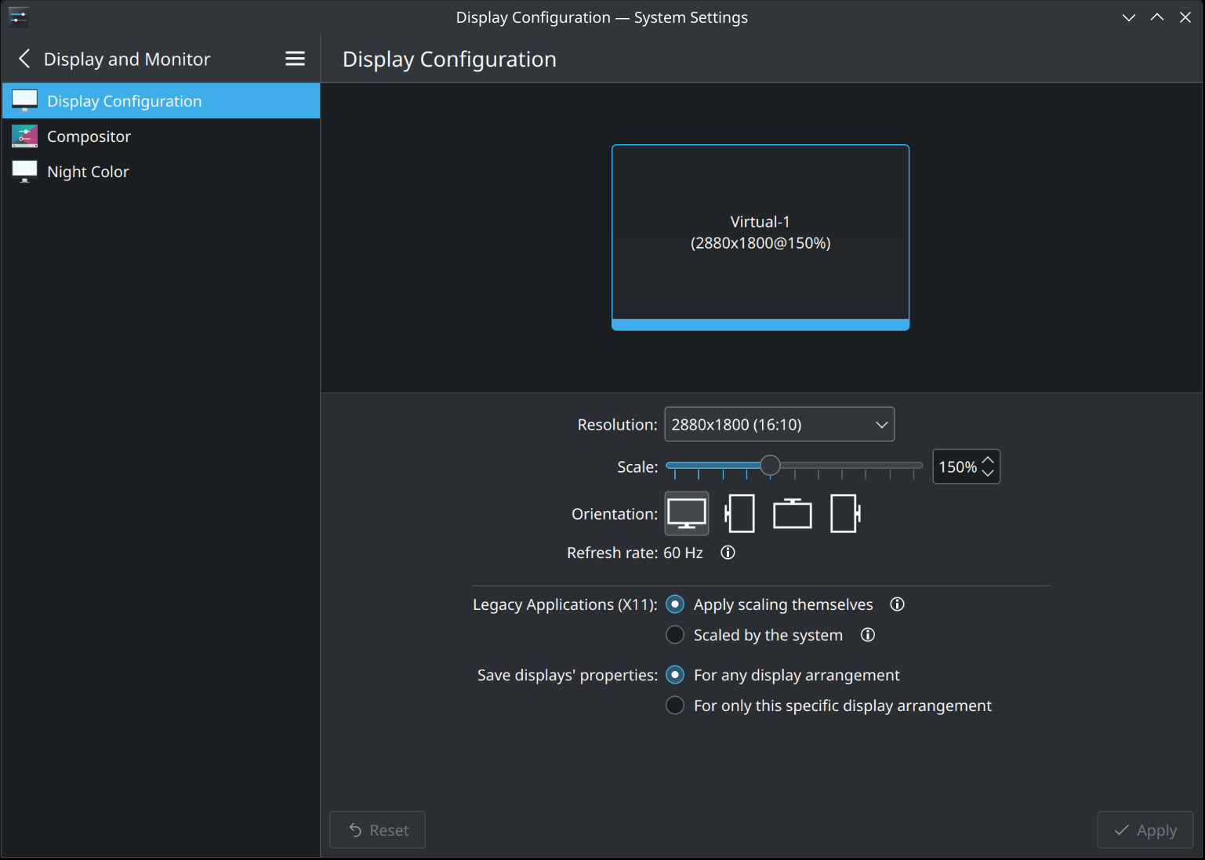
Task: Click the Compositor icon in sidebar
Action: 24,136
